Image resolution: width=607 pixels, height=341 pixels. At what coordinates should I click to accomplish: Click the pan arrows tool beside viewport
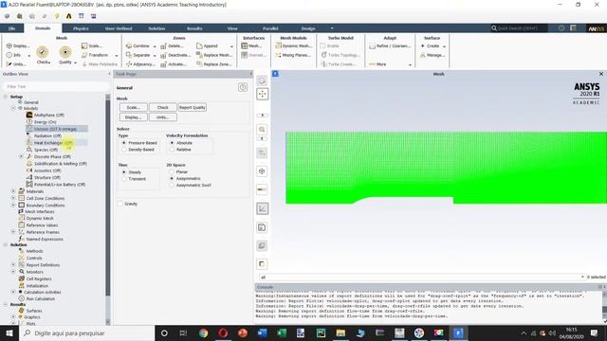[262, 94]
